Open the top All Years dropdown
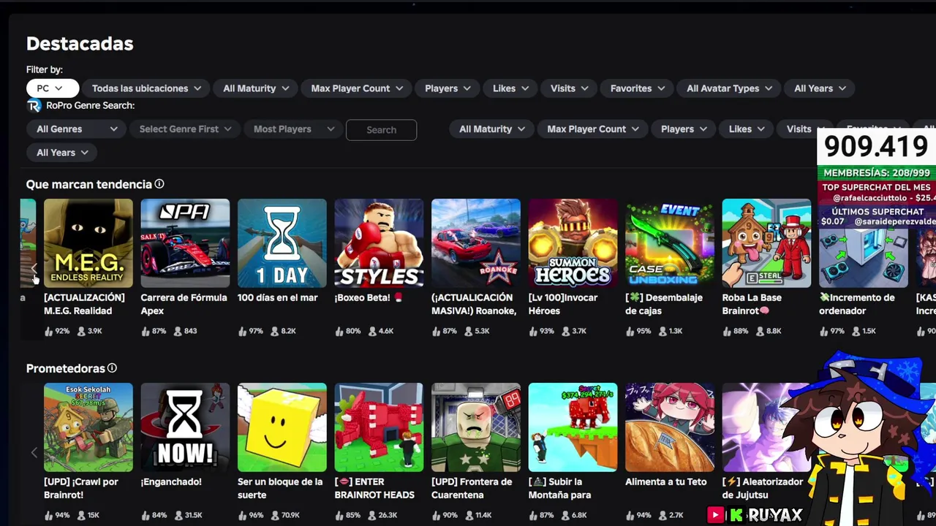936x526 pixels. [x=820, y=88]
